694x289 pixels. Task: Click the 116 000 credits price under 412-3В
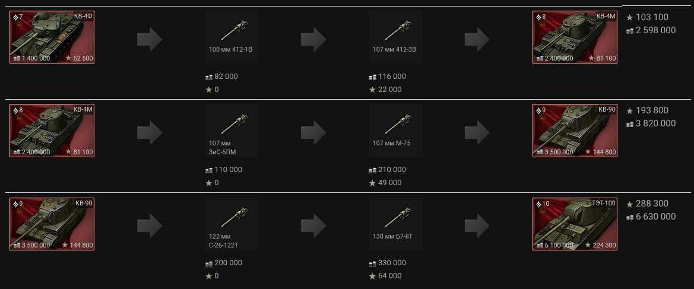(x=391, y=77)
